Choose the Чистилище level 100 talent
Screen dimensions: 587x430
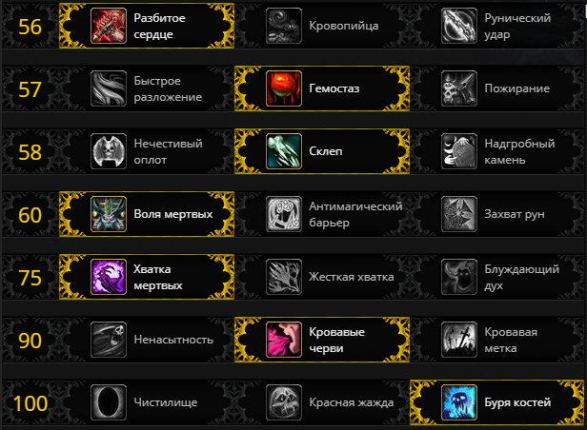coord(147,402)
